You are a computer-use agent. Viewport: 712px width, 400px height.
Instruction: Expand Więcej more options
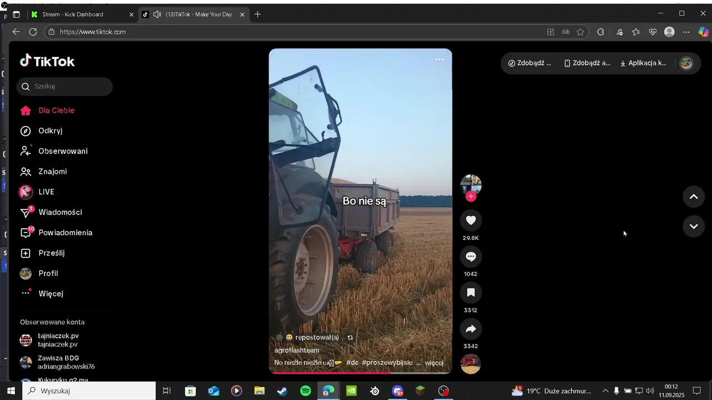[42, 294]
